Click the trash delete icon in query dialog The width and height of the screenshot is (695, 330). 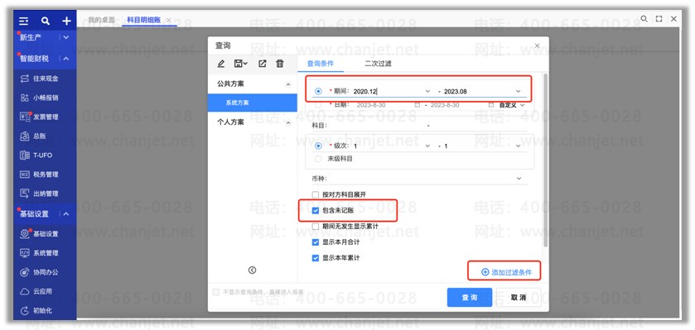(x=280, y=64)
